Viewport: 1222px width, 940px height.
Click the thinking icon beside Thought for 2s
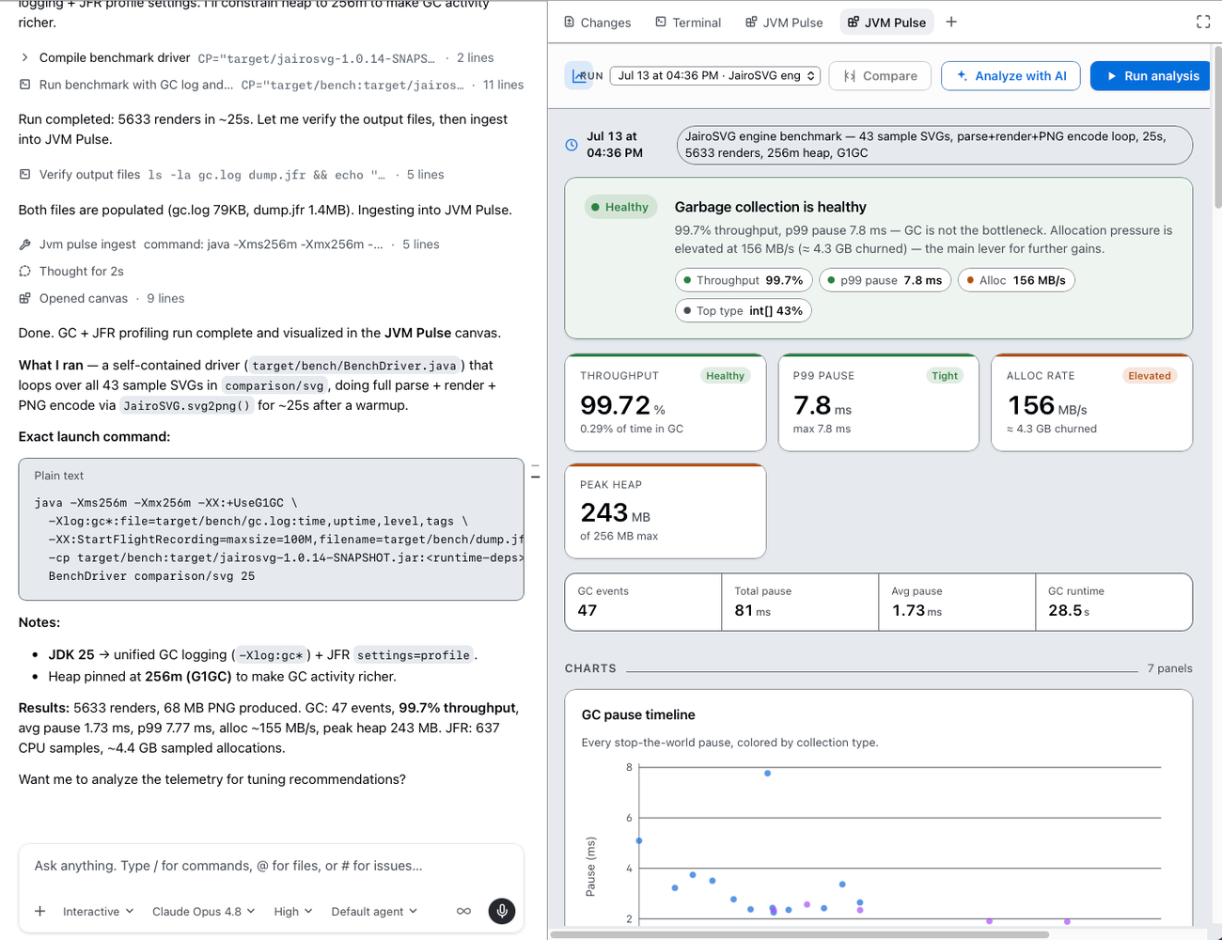point(24,272)
